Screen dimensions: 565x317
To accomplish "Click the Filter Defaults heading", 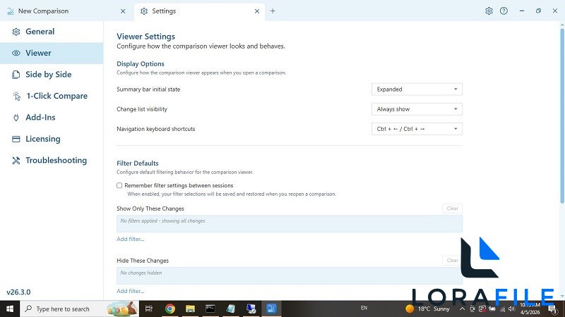I will pos(138,163).
